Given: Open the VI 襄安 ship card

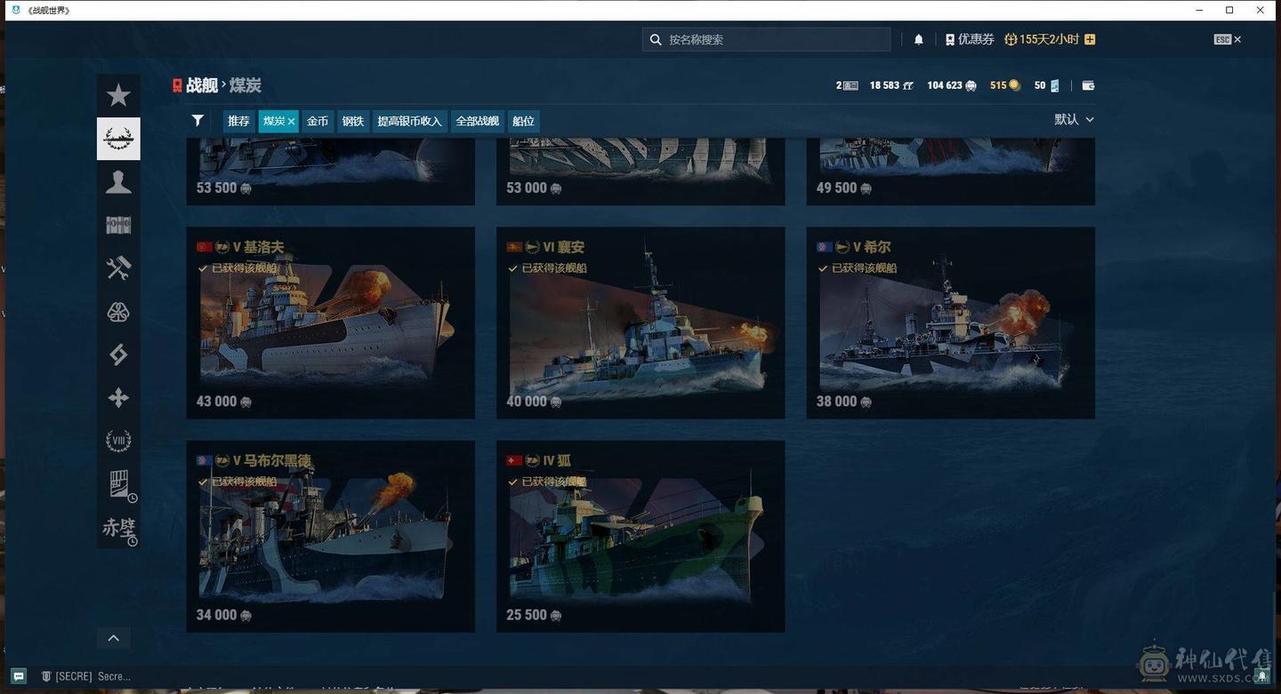Looking at the screenshot, I should pyautogui.click(x=640, y=323).
